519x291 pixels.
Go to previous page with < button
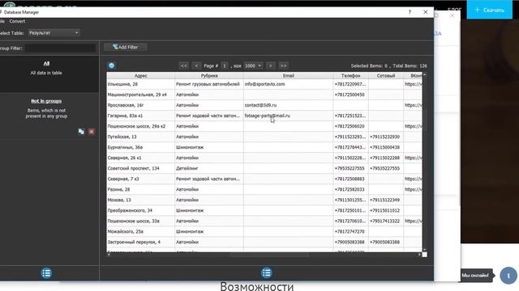pyautogui.click(x=196, y=65)
